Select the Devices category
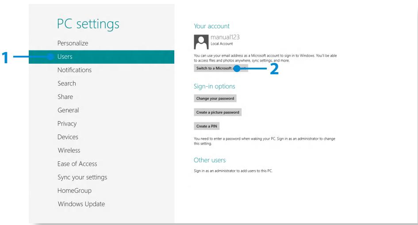Viewport: 418px width, 225px height. pos(68,137)
